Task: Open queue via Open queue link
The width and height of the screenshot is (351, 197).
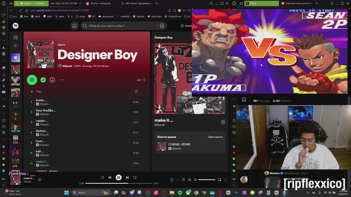Action: (x=215, y=137)
